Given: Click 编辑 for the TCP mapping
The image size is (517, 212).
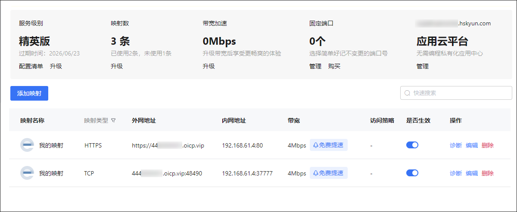Looking at the screenshot, I should [x=472, y=173].
